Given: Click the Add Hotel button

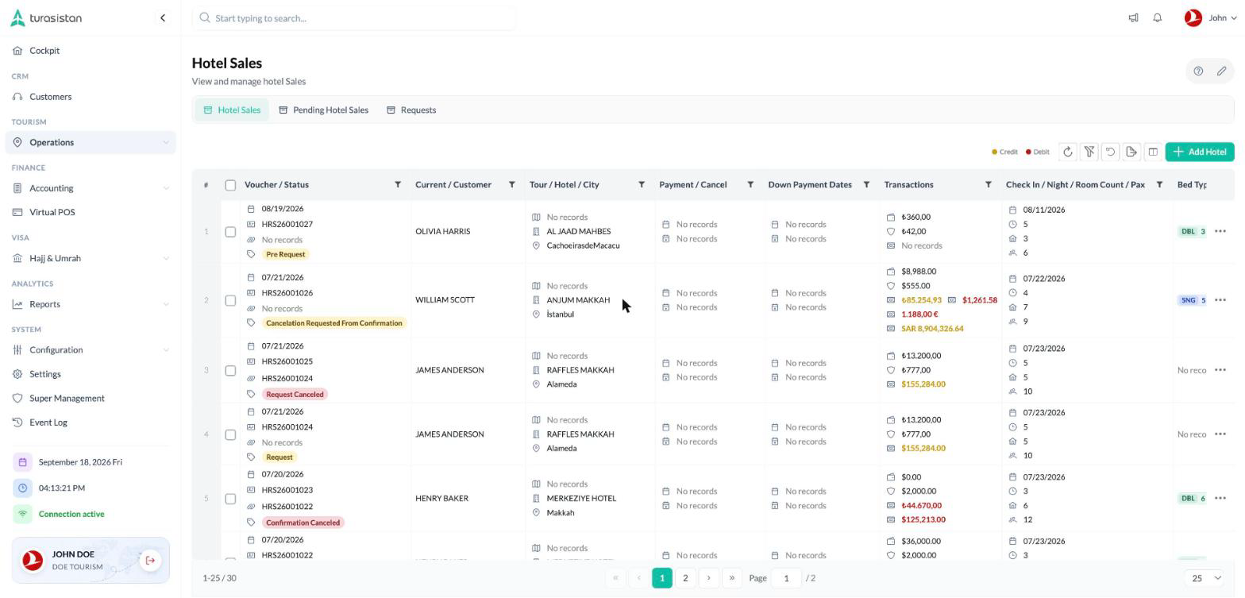Looking at the screenshot, I should [1200, 152].
